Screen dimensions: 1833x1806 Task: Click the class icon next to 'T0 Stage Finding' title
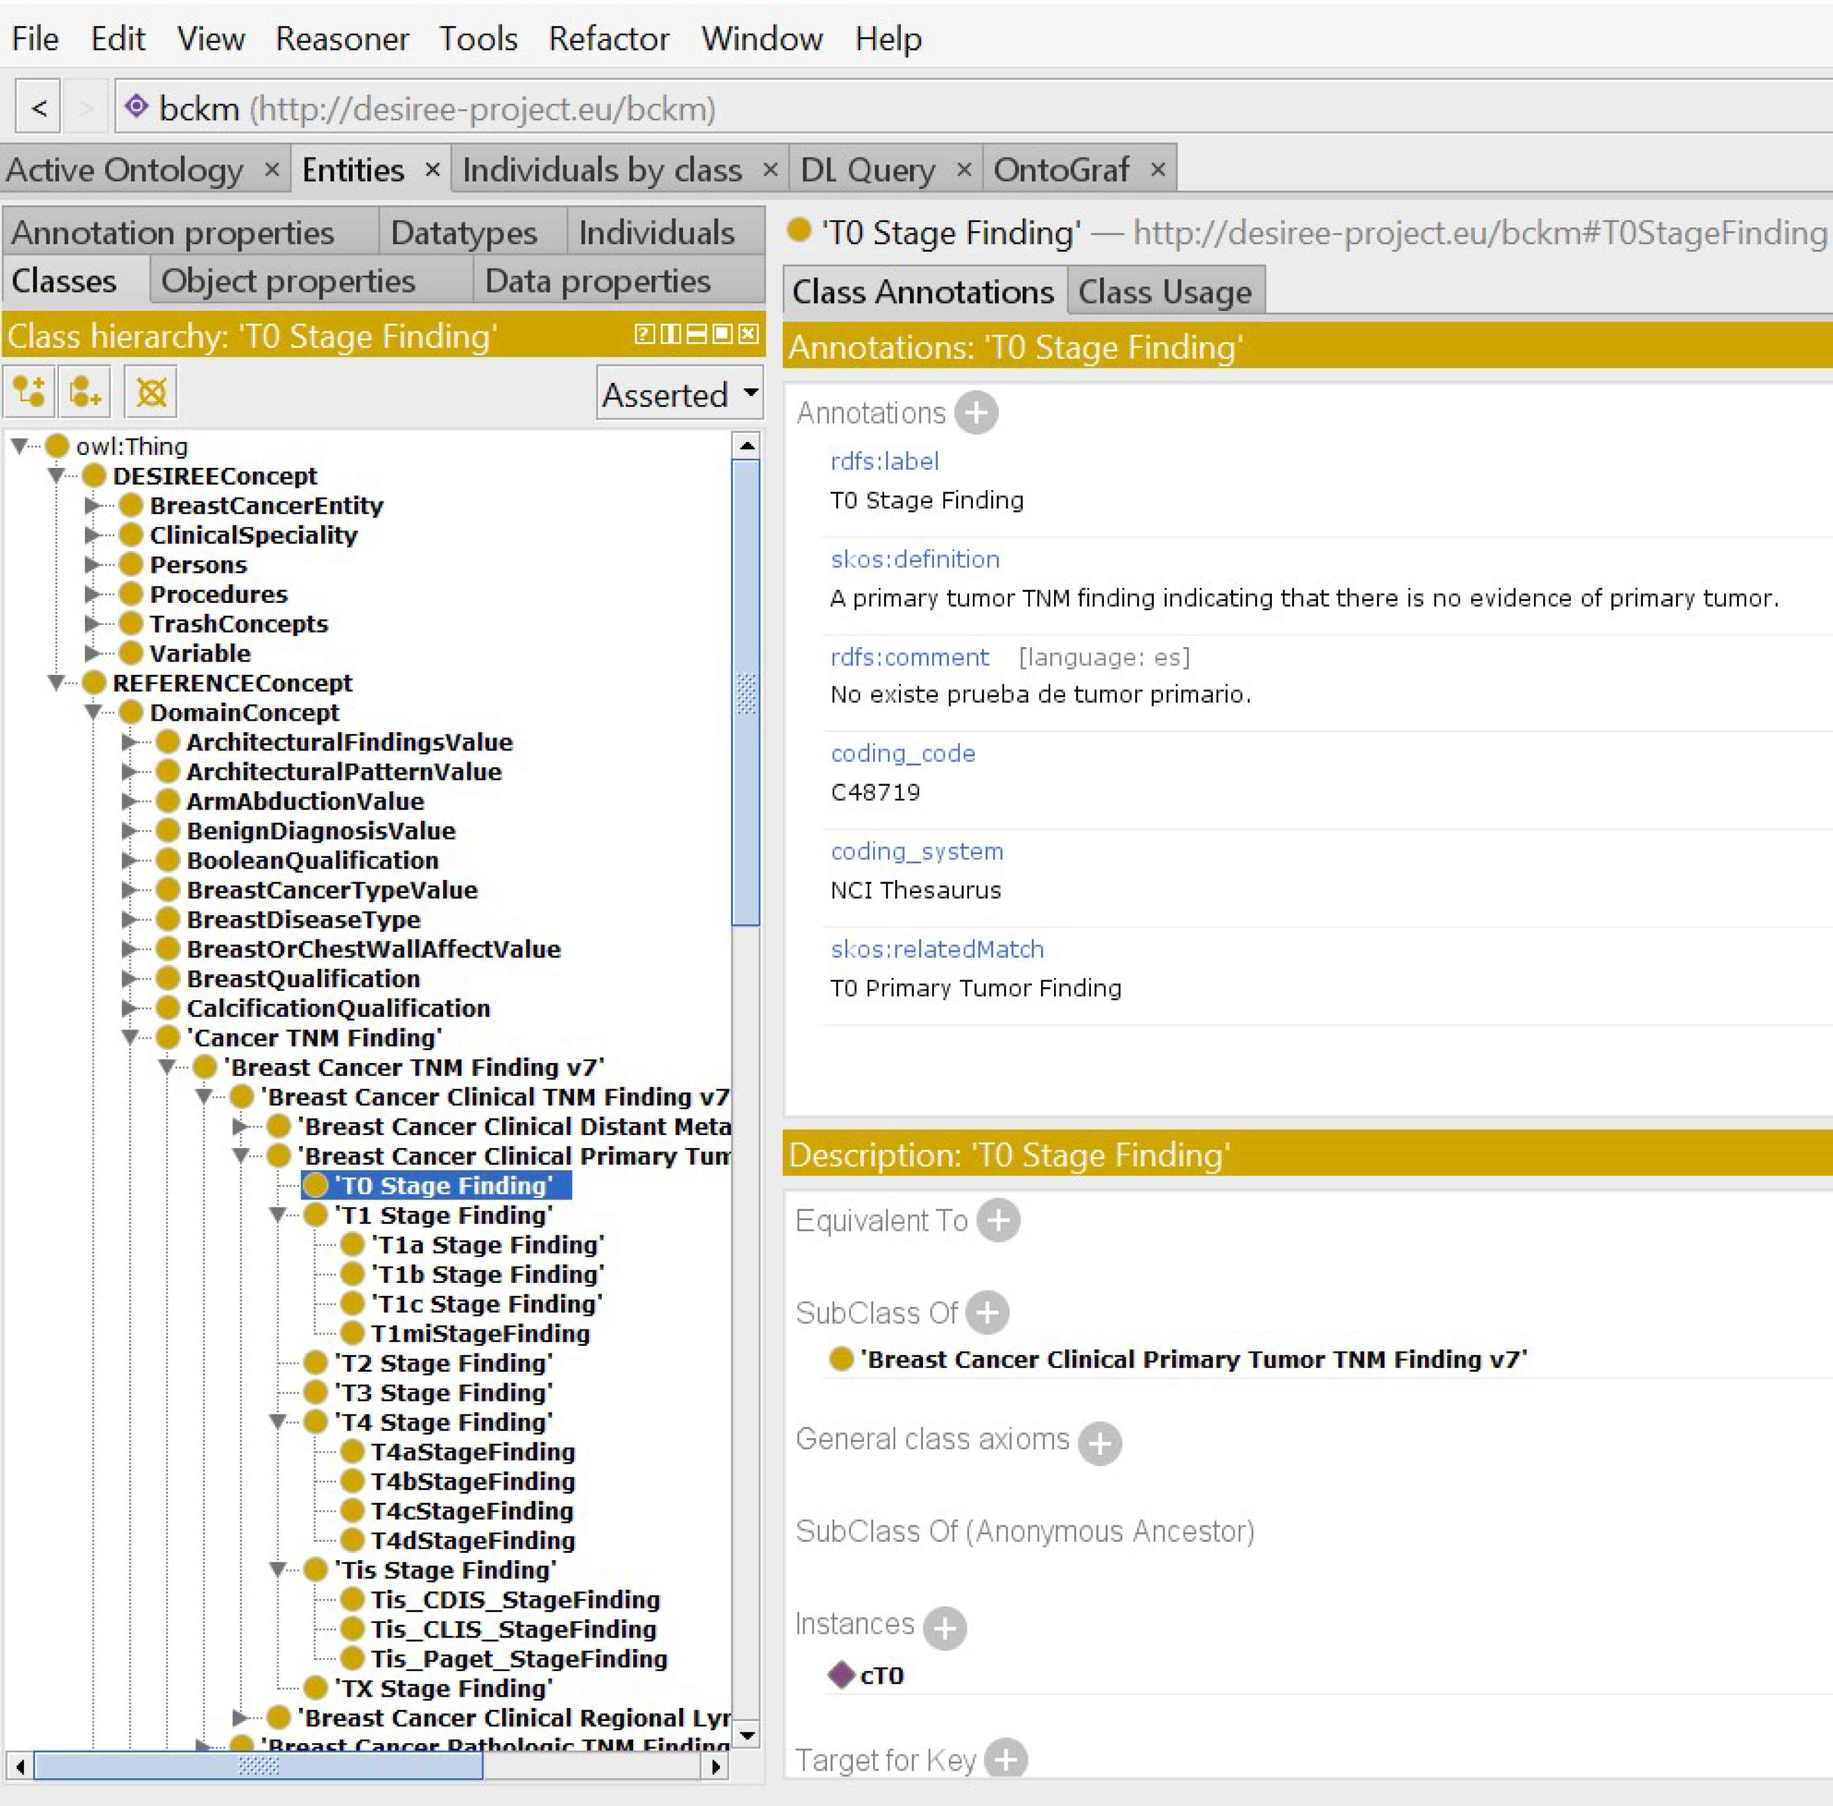click(x=799, y=231)
